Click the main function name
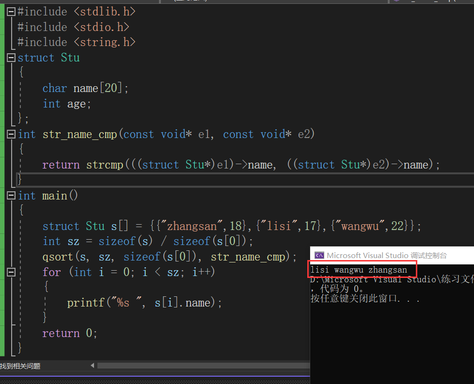The height and width of the screenshot is (384, 474). [x=55, y=196]
